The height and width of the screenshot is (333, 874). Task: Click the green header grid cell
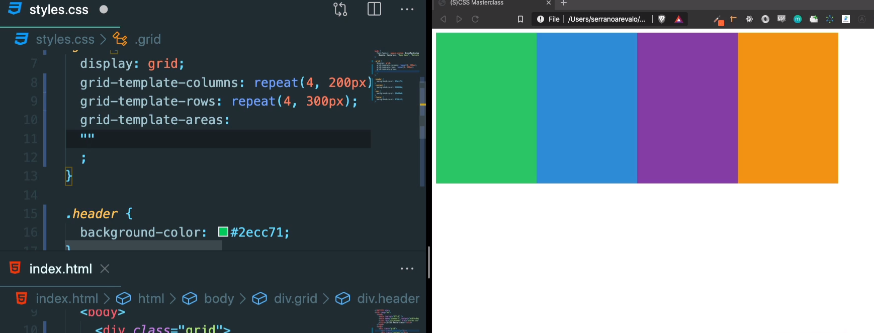coord(486,108)
